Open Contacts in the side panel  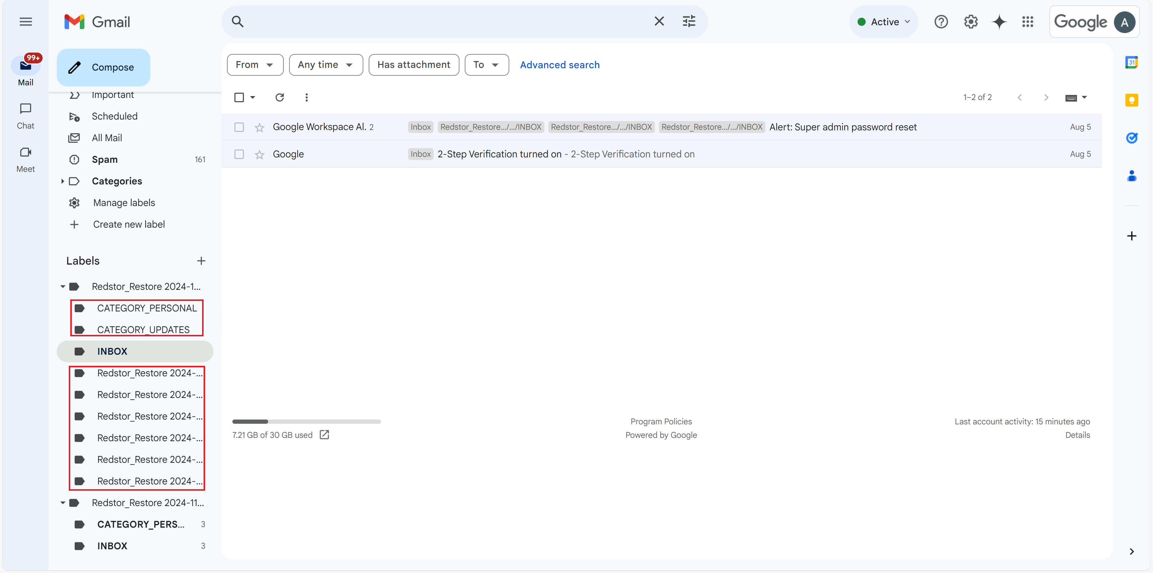coord(1131,175)
